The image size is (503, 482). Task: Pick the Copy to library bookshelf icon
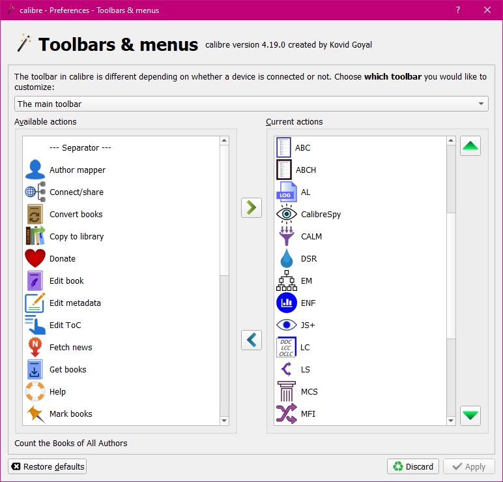coord(35,236)
